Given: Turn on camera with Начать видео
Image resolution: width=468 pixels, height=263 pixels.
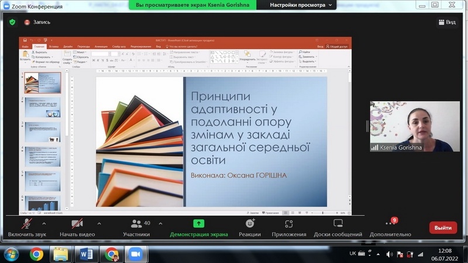Looking at the screenshot, I should [77, 227].
